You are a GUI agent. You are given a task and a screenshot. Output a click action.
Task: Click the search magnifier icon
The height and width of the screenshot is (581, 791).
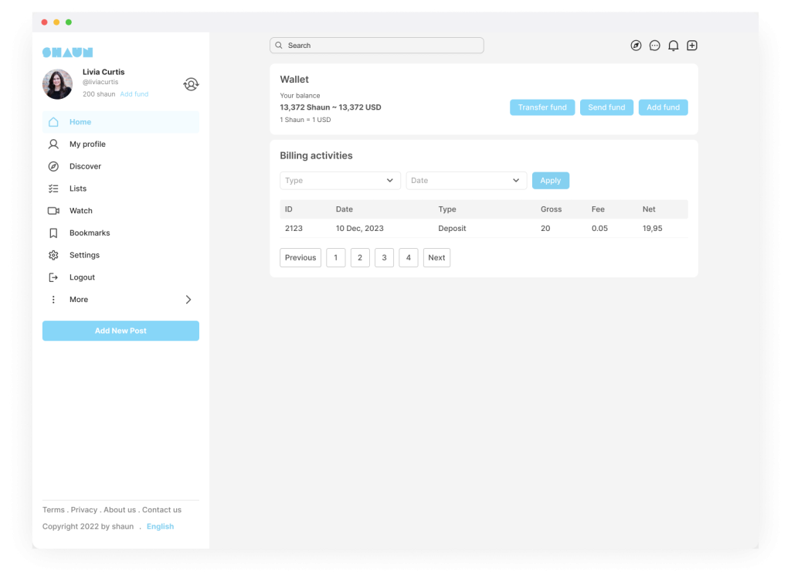click(x=279, y=46)
